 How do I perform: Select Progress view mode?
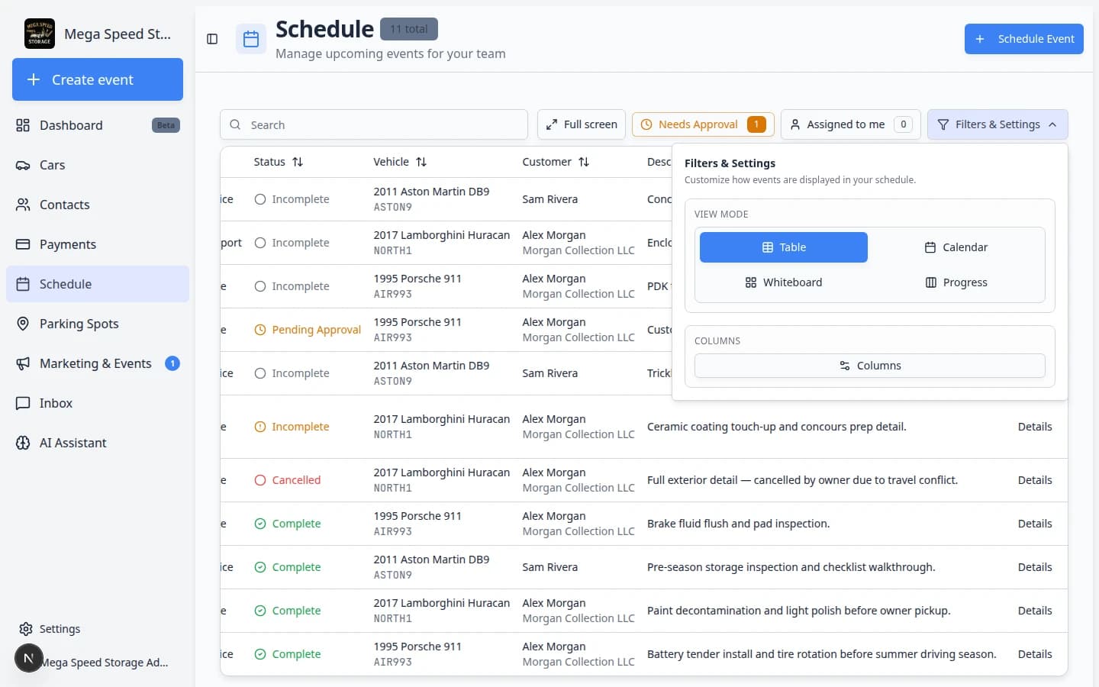click(956, 282)
